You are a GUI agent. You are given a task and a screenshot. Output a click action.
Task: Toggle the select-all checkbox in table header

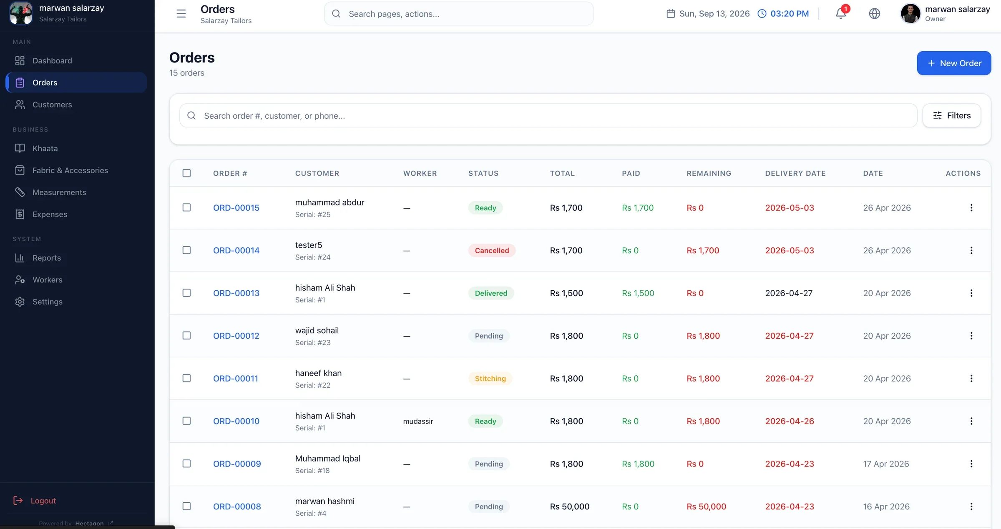pyautogui.click(x=186, y=173)
